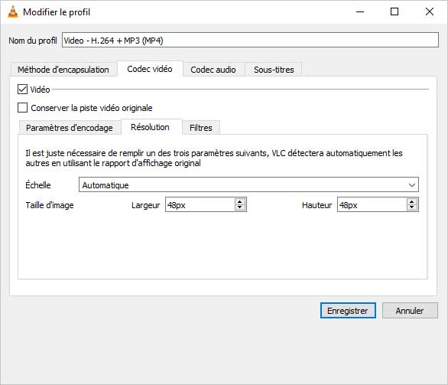Go to the Sous-titres tab
Image resolution: width=448 pixels, height=385 pixels.
[x=274, y=70]
